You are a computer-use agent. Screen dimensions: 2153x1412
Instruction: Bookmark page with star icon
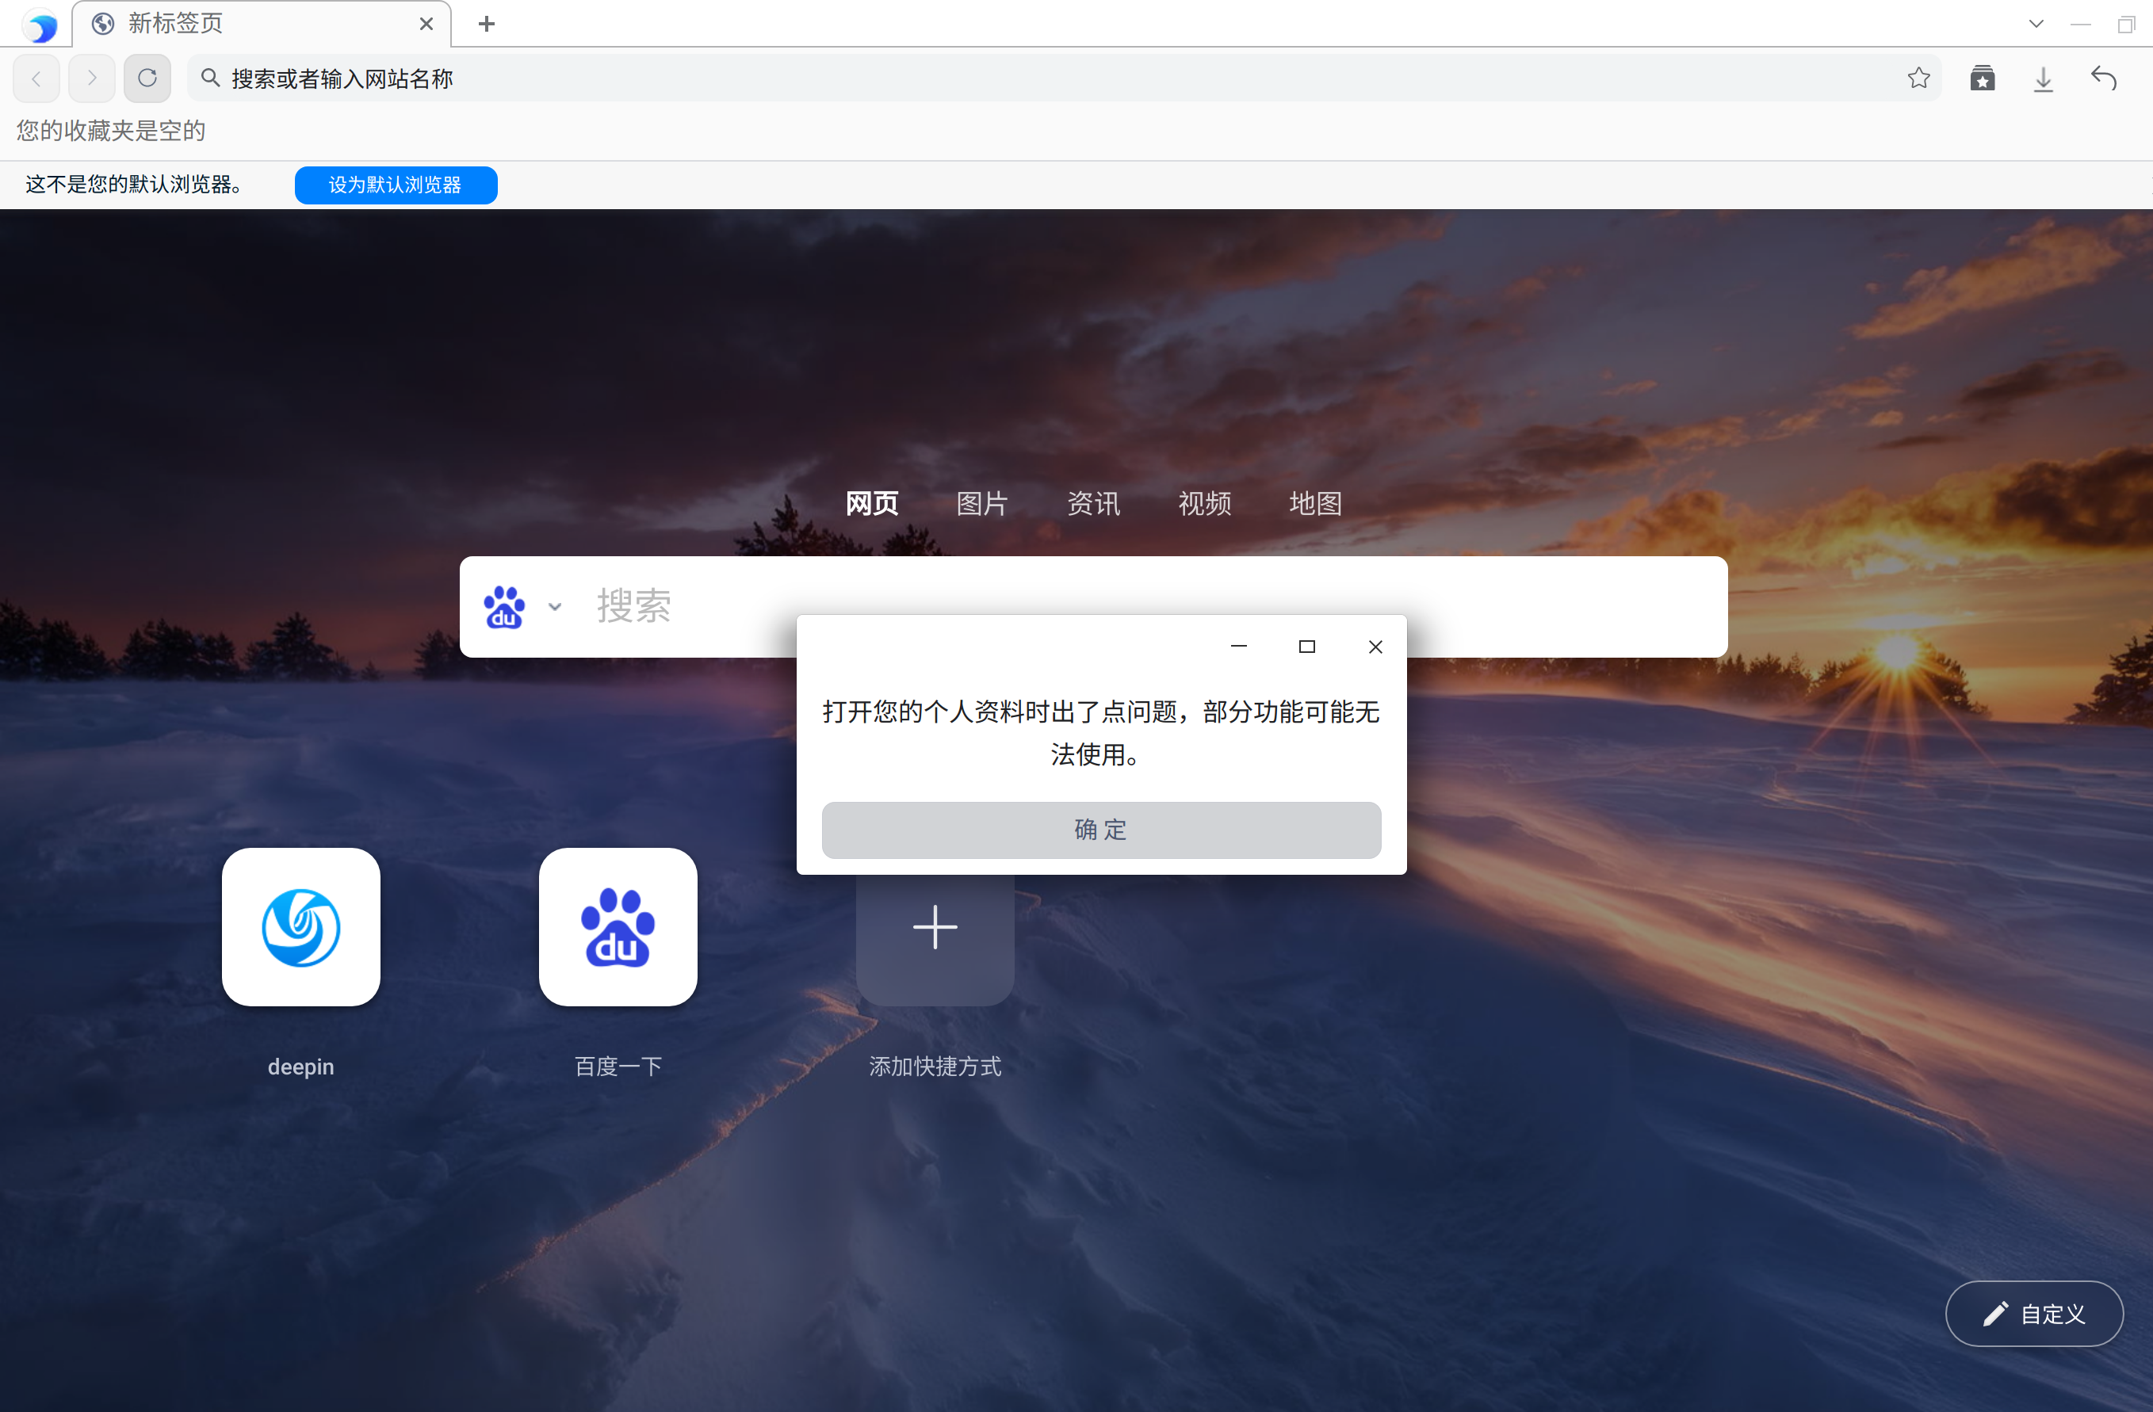[1918, 78]
